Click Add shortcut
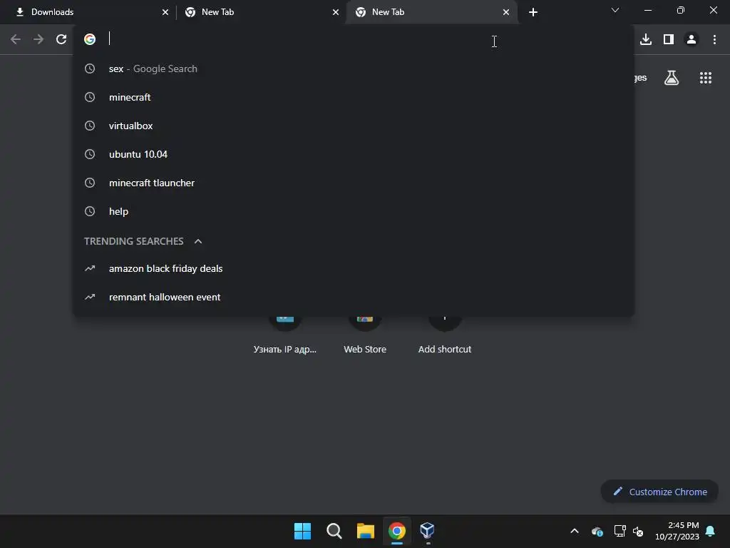 pyautogui.click(x=445, y=335)
